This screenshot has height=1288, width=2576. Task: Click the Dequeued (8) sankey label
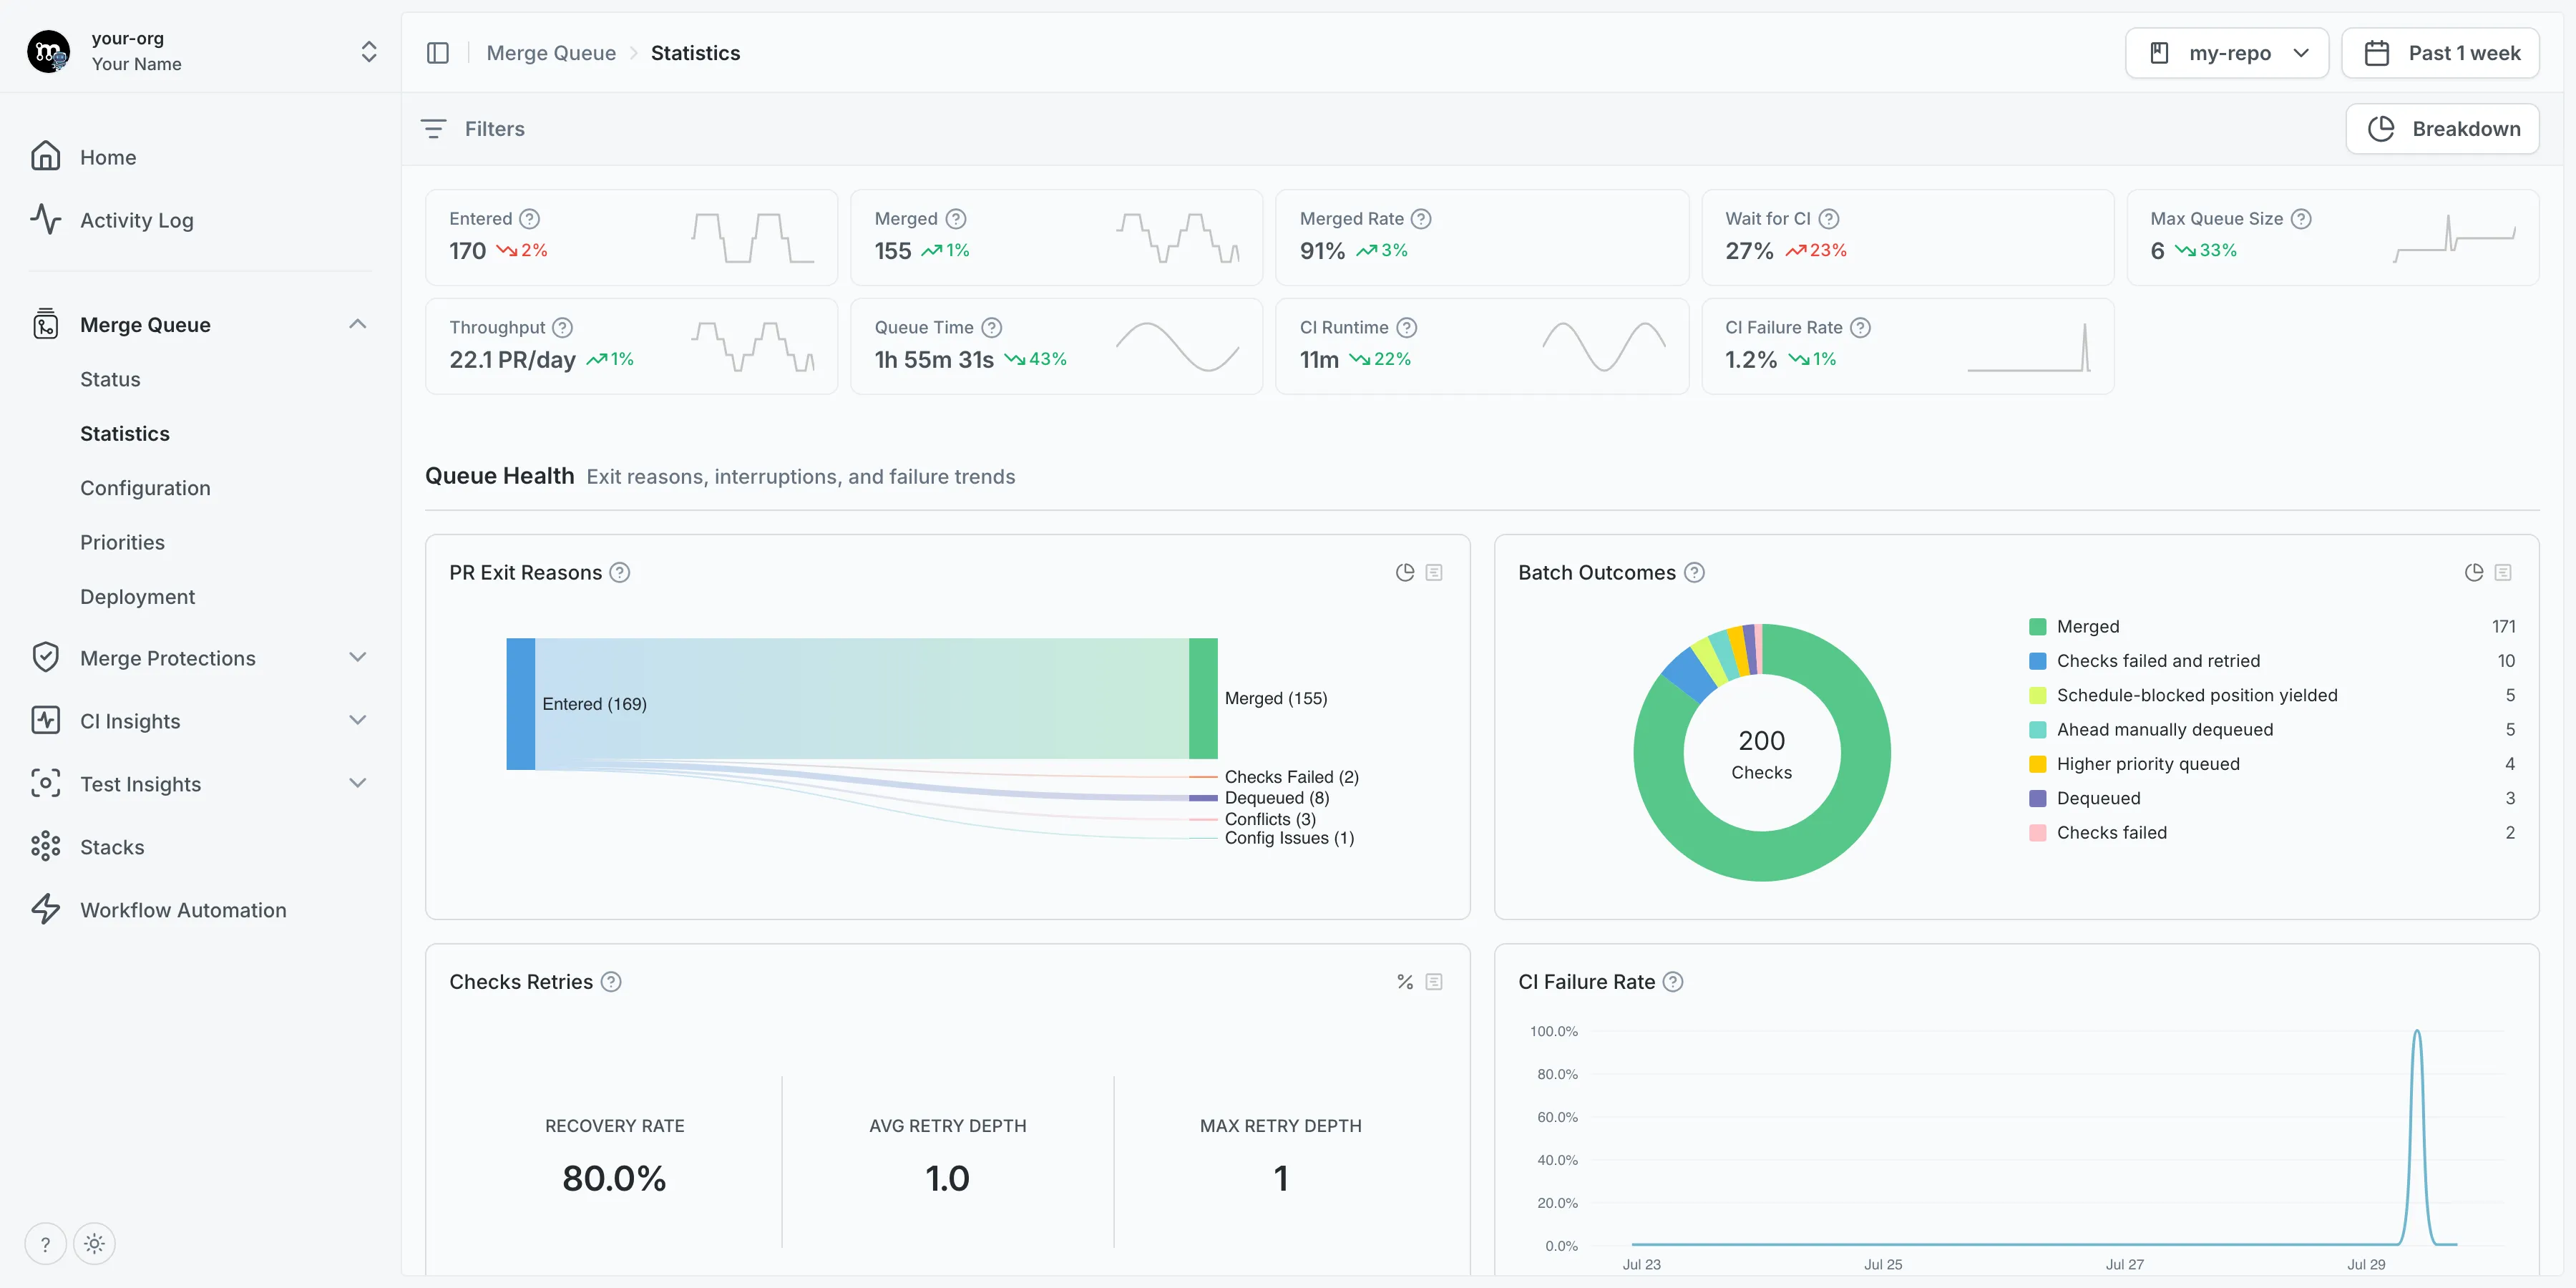pyautogui.click(x=1277, y=798)
